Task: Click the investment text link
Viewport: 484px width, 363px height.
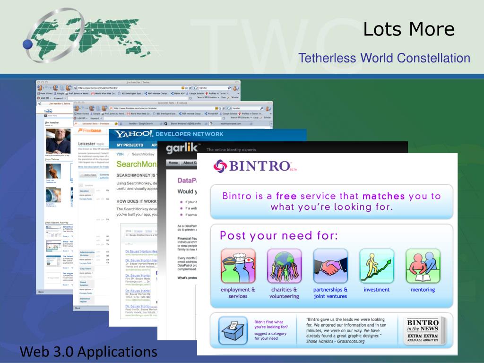Action: [x=377, y=290]
